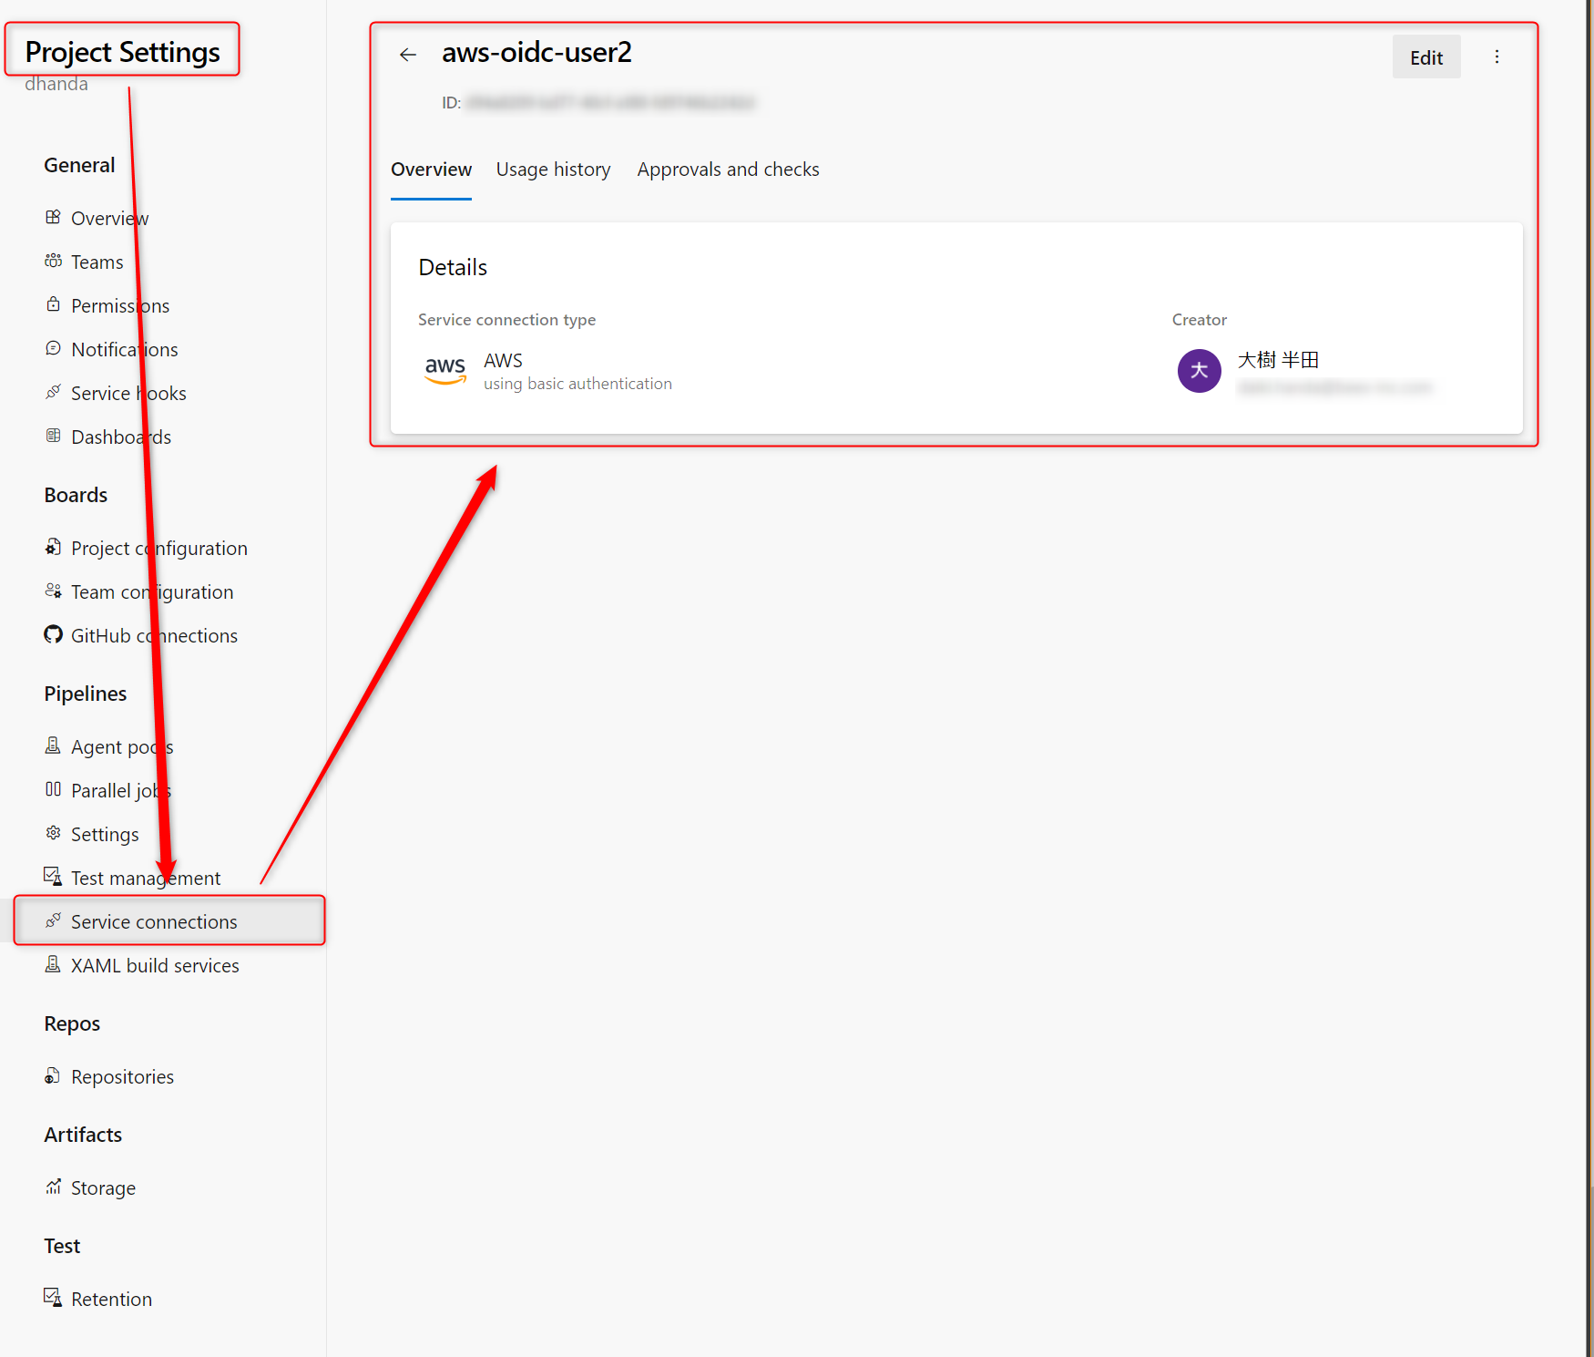Image resolution: width=1594 pixels, height=1357 pixels.
Task: Click the Retention icon under Test
Action: pyautogui.click(x=54, y=1299)
